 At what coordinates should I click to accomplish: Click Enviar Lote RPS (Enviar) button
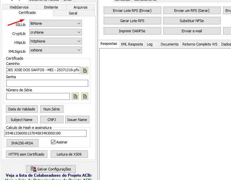(x=132, y=11)
